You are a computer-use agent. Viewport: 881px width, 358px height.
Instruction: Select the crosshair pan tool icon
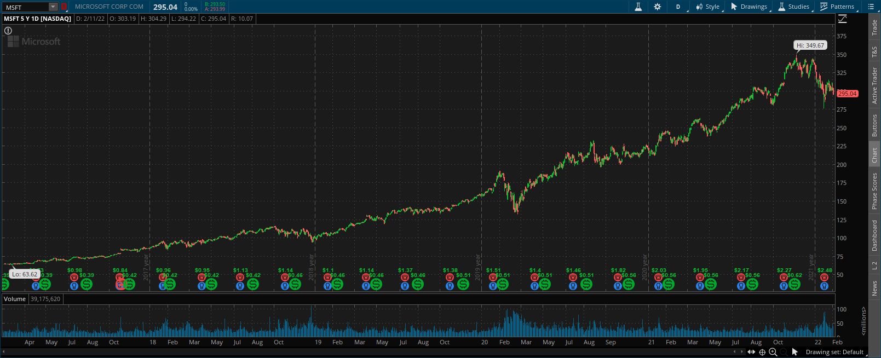(x=762, y=352)
